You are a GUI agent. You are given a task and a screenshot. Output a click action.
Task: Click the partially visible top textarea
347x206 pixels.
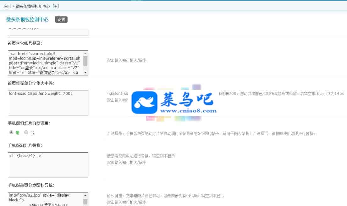pos(48,32)
